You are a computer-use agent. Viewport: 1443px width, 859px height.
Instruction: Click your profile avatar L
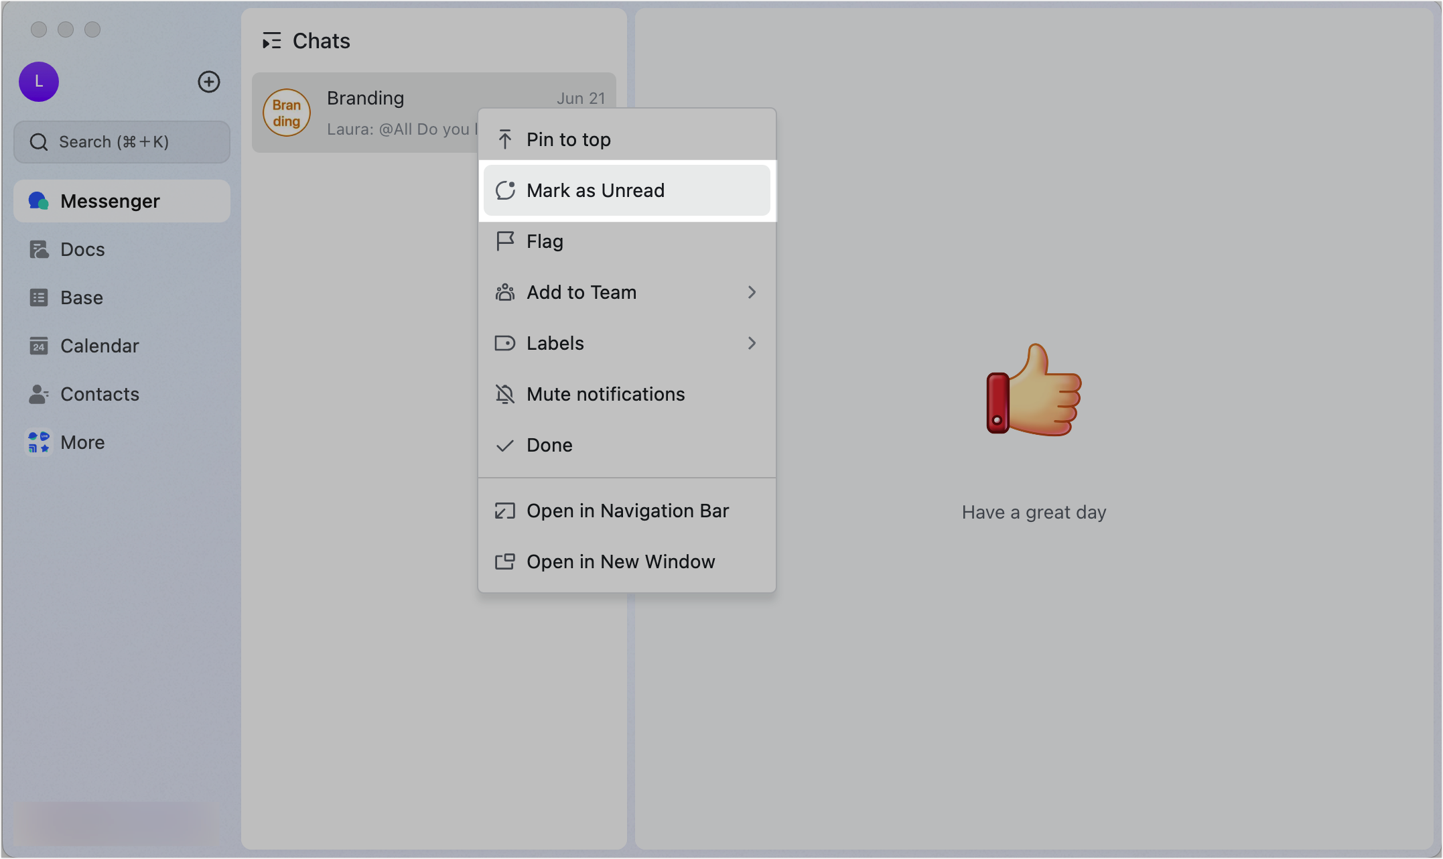click(x=38, y=81)
